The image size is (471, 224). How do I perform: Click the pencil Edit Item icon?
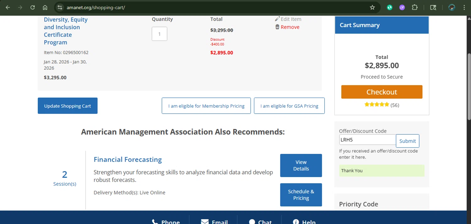click(x=277, y=19)
